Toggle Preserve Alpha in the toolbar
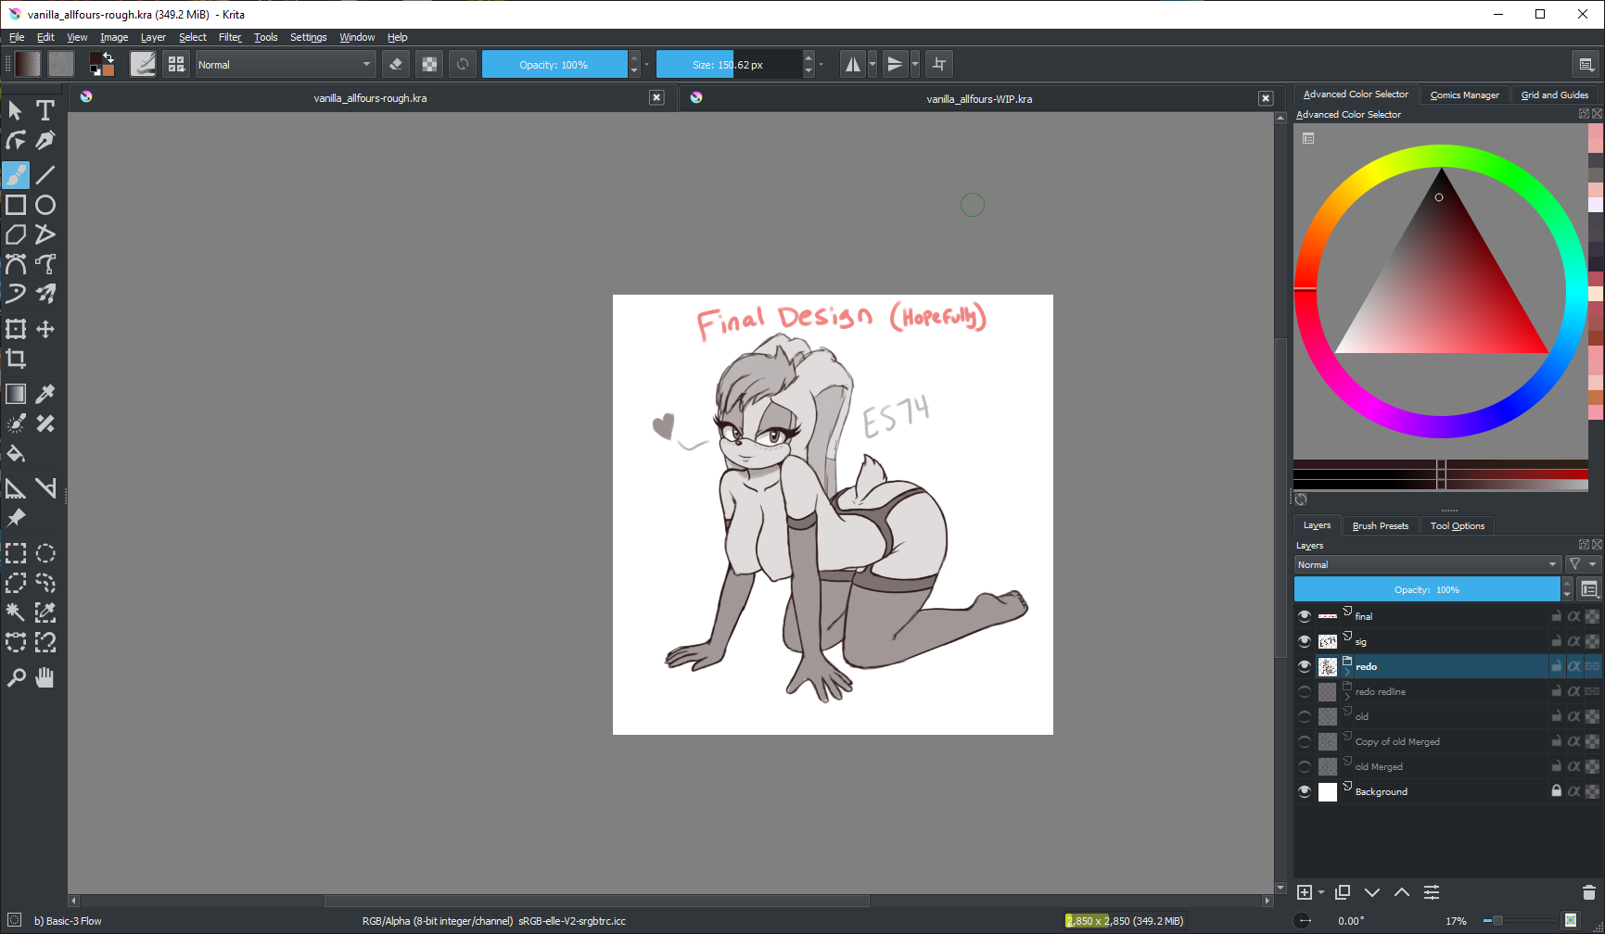The width and height of the screenshot is (1605, 934). click(429, 64)
